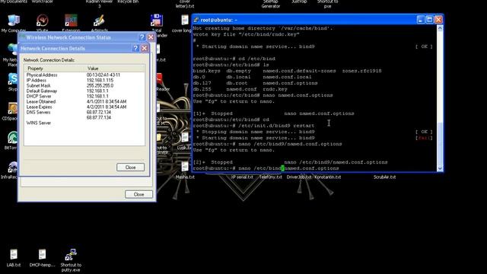Screen dimensions: 487x274
Task: Select the LAB.txt file icon
Action: point(14,254)
